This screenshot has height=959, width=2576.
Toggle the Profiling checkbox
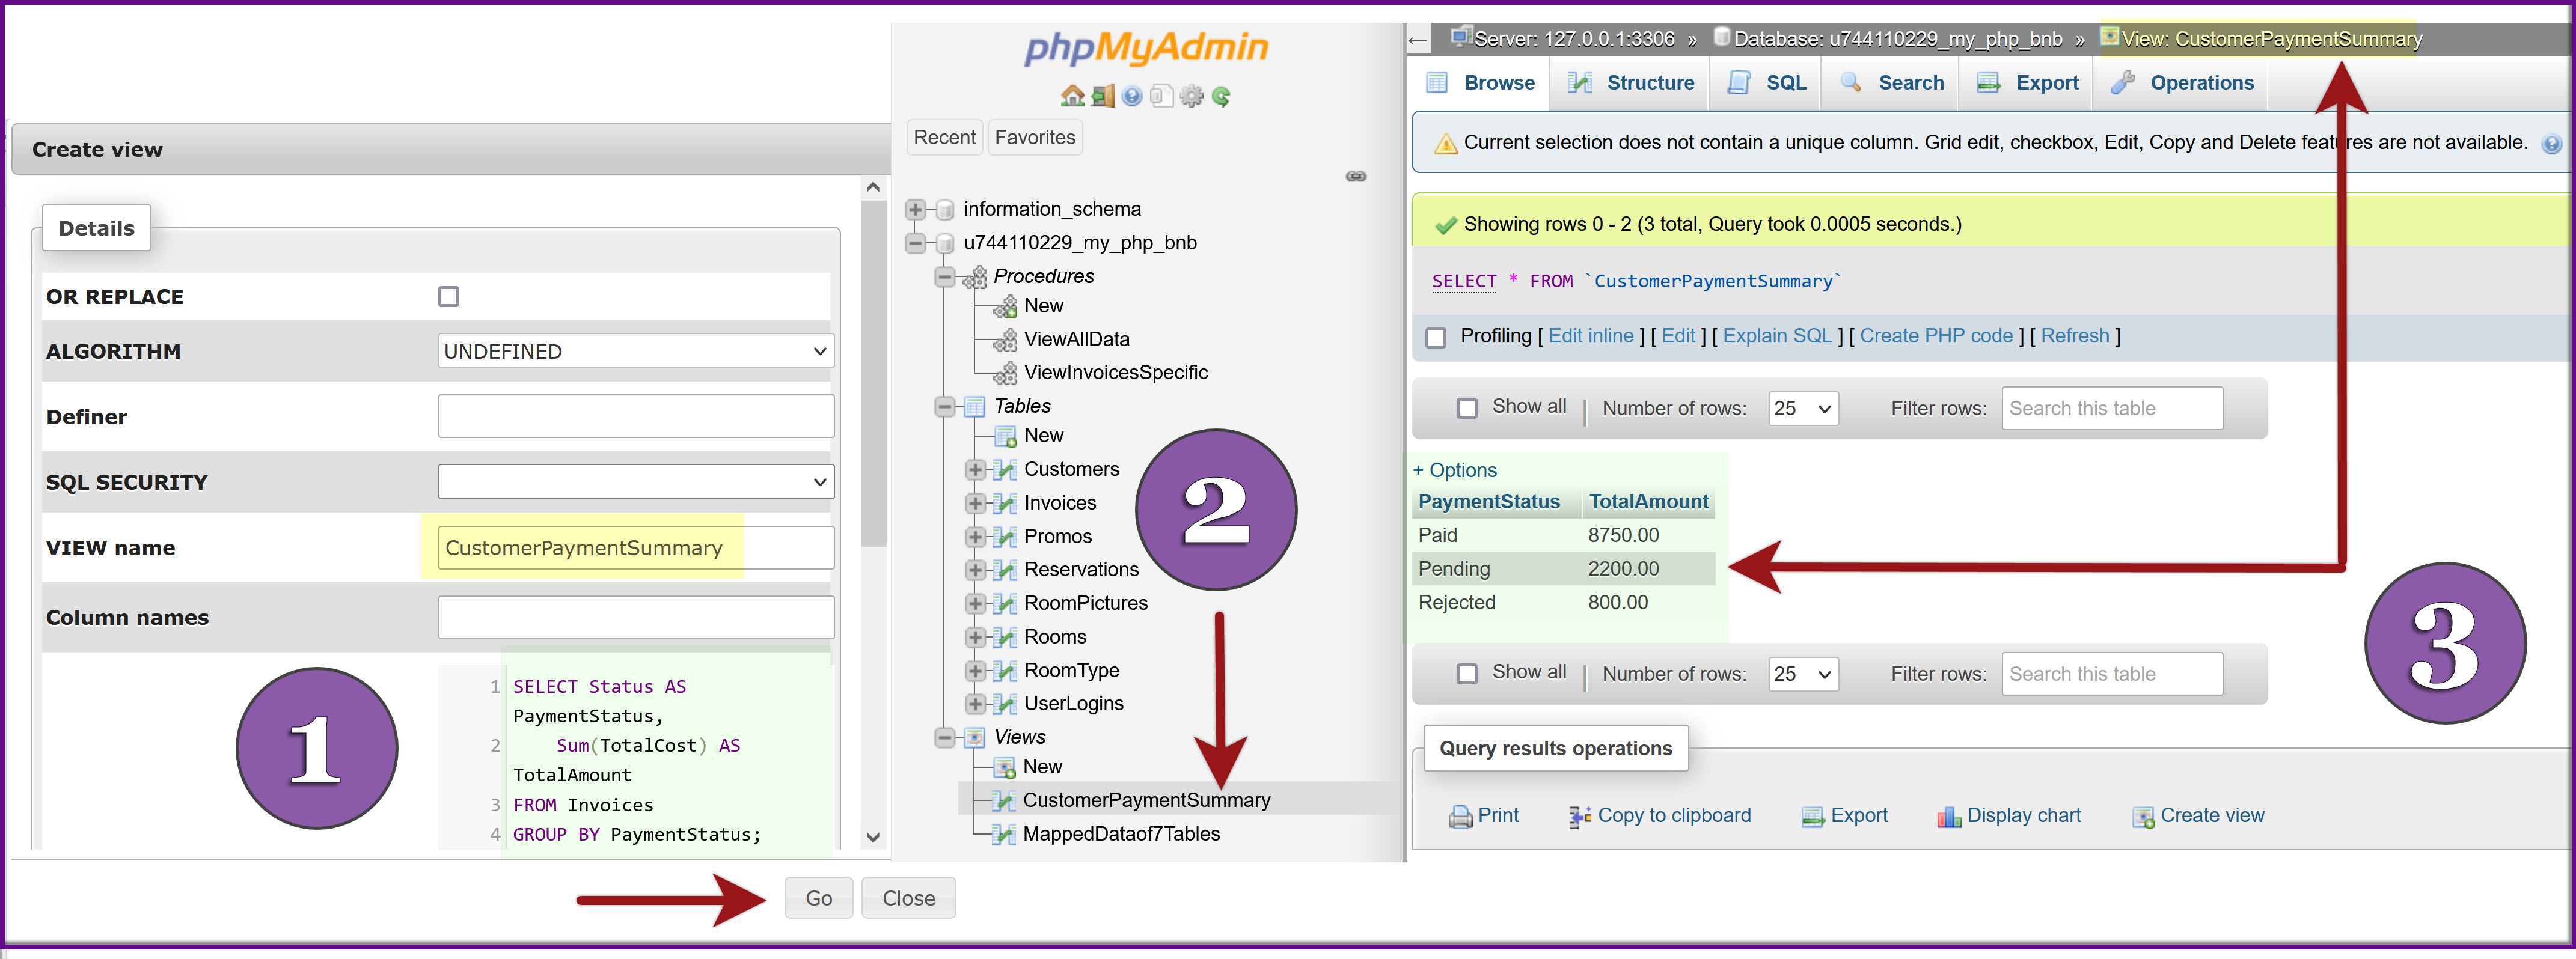point(1436,337)
